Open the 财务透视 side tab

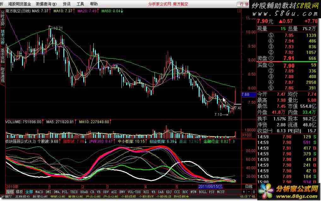(3, 75)
